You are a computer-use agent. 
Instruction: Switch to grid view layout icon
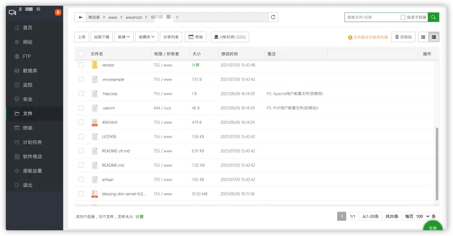[423, 37]
